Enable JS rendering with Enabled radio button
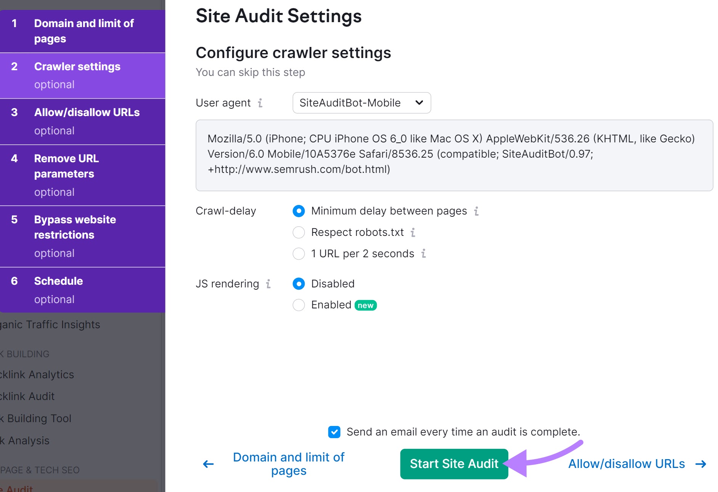718x492 pixels. pyautogui.click(x=299, y=305)
